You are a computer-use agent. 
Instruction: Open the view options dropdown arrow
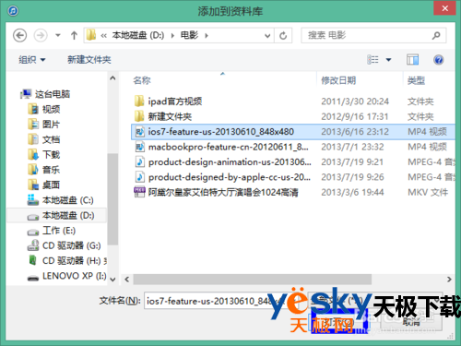coord(389,60)
